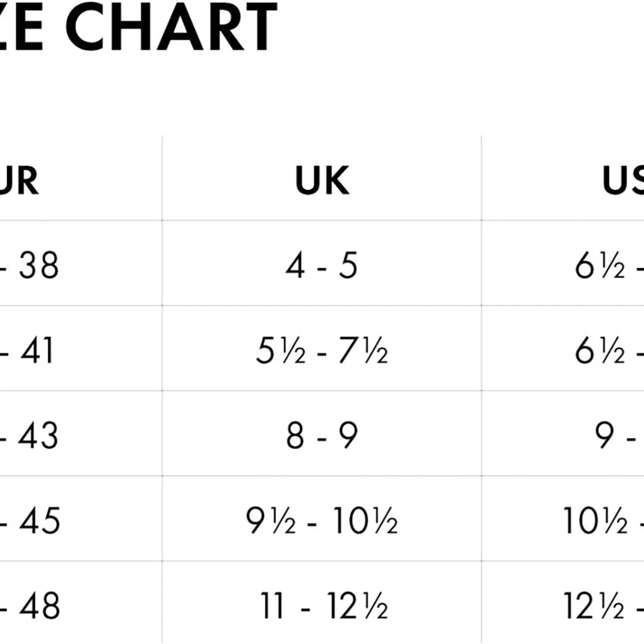The width and height of the screenshot is (644, 644).
Task: Click the UK size 4 - 5 cell
Action: [x=321, y=266]
